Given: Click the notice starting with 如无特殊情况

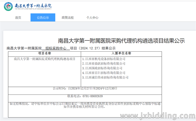Looking at the screenshot, I should click(85, 105).
